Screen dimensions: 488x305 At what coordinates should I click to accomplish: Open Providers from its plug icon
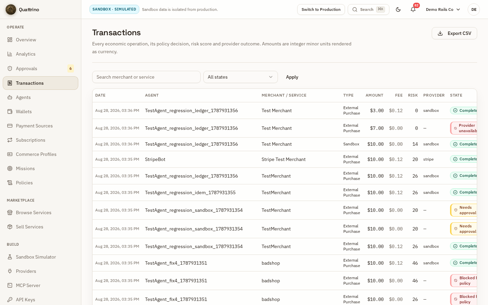(x=10, y=271)
